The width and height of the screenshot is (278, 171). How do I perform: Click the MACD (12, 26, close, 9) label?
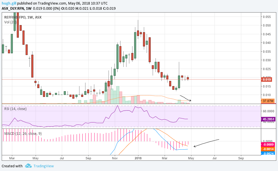(x=23, y=133)
